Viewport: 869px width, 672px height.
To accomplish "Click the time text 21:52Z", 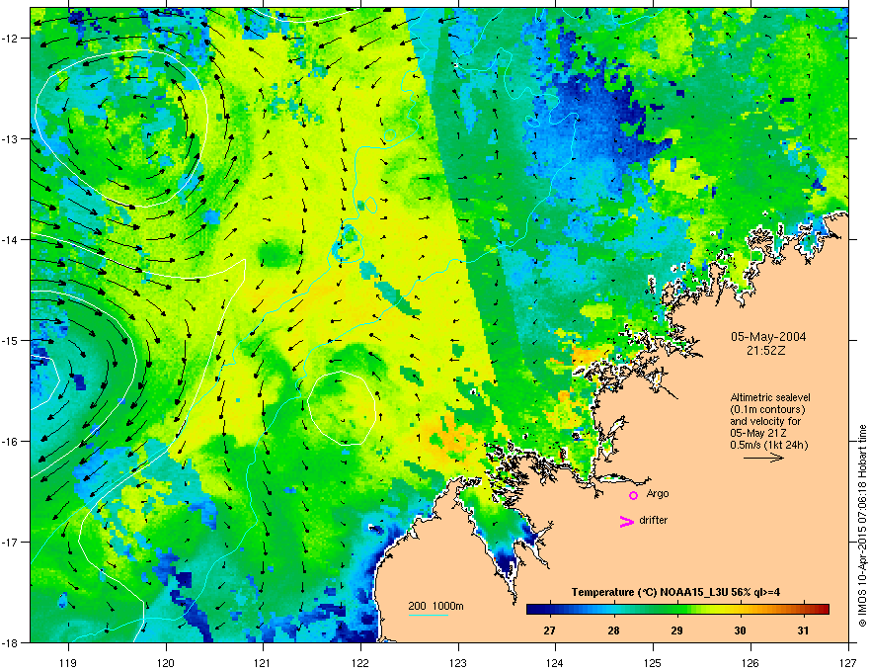I will point(768,351).
